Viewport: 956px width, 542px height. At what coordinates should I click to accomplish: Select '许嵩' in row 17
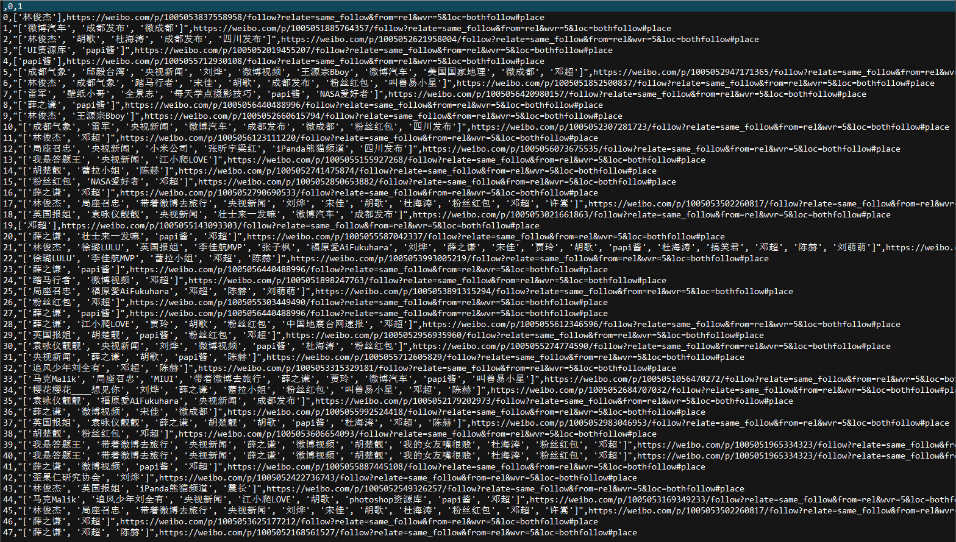(x=559, y=203)
